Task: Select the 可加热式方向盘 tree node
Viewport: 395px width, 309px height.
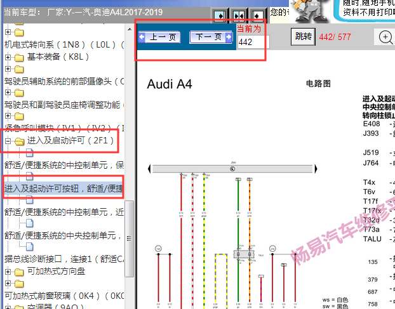Action: pos(56,272)
